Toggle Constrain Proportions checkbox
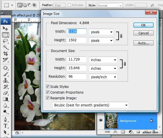Screen dimensions: 163x138 [48, 92]
